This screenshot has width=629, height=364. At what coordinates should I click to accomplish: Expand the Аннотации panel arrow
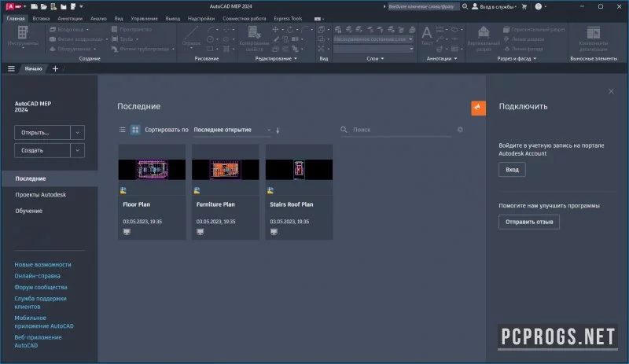click(x=456, y=59)
